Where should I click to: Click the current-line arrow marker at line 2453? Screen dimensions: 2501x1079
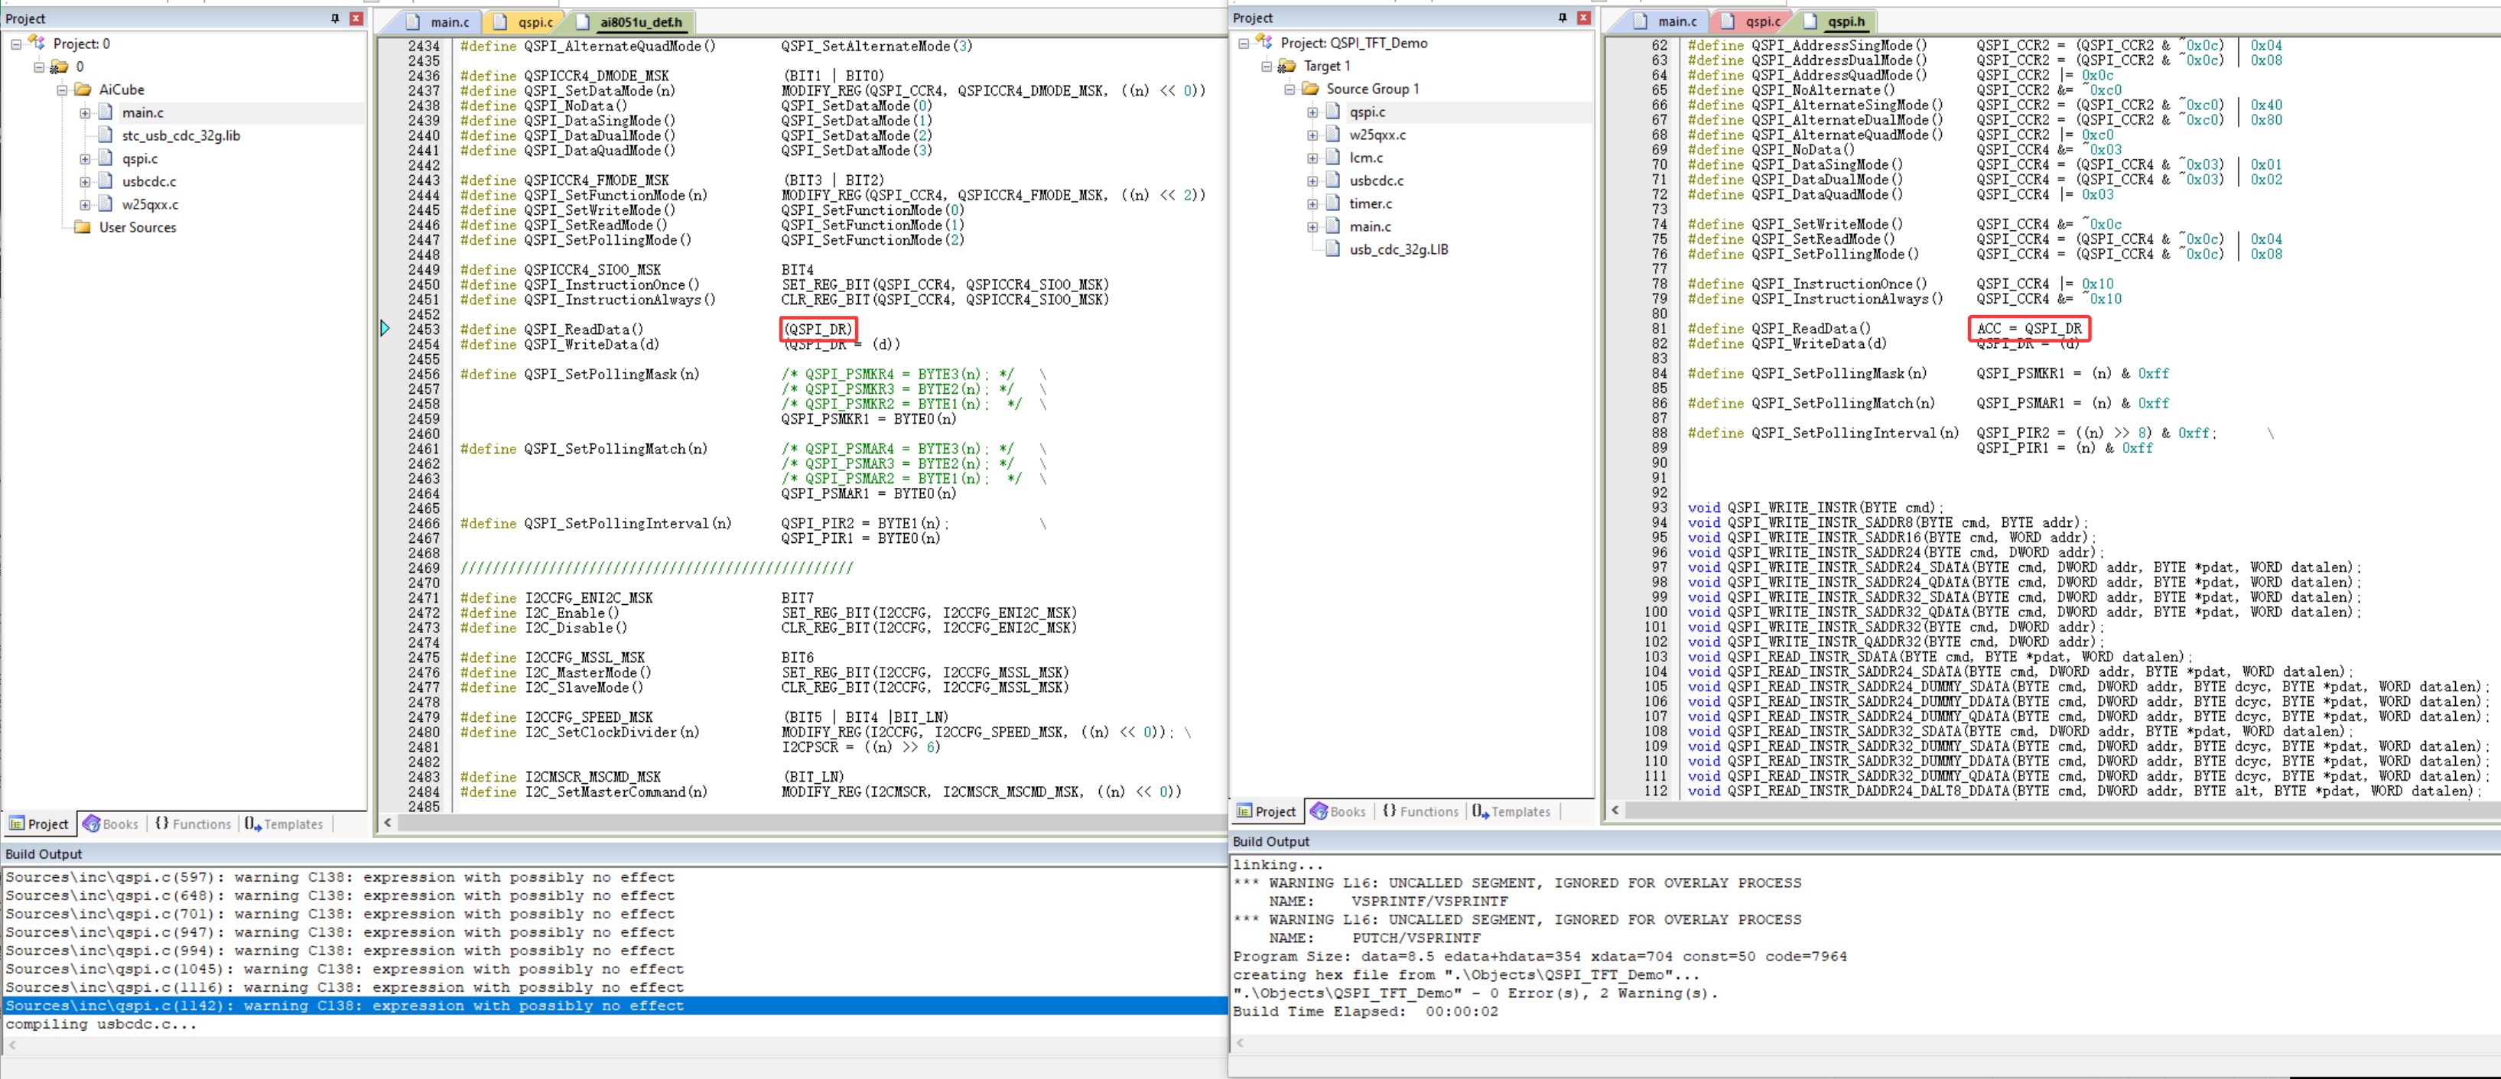point(385,329)
